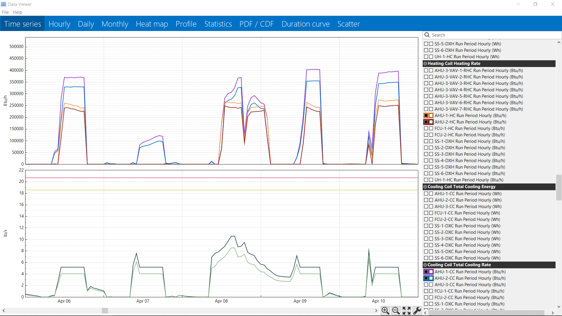Screen dimensions: 562x316
Task: Check first checkbox of SS-5-DXH (Wh)
Action: point(426,44)
